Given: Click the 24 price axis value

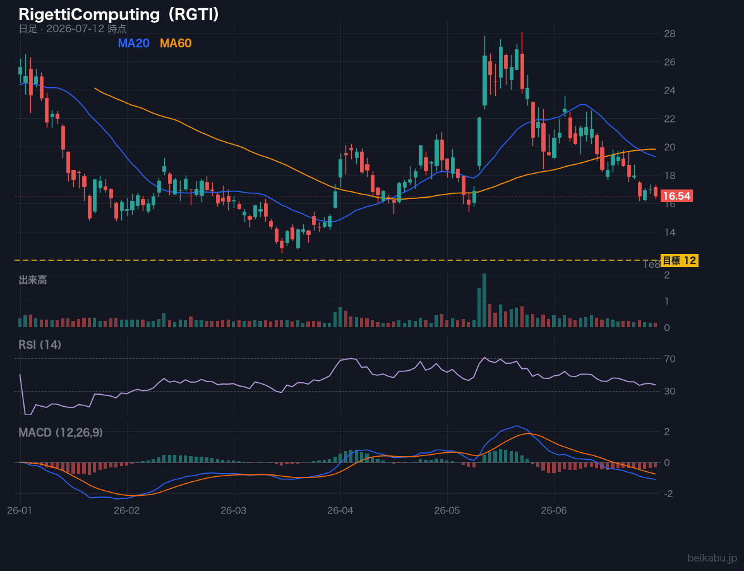Looking at the screenshot, I should click(669, 90).
